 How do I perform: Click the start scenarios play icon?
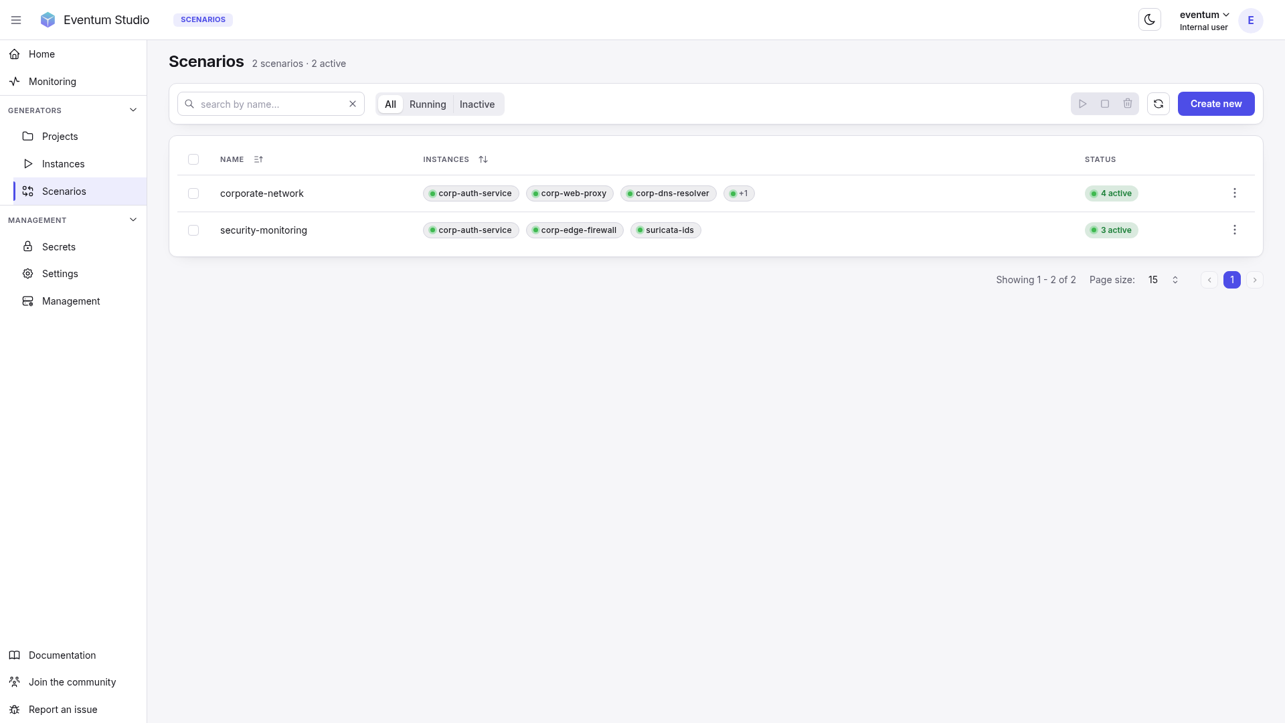1082,104
